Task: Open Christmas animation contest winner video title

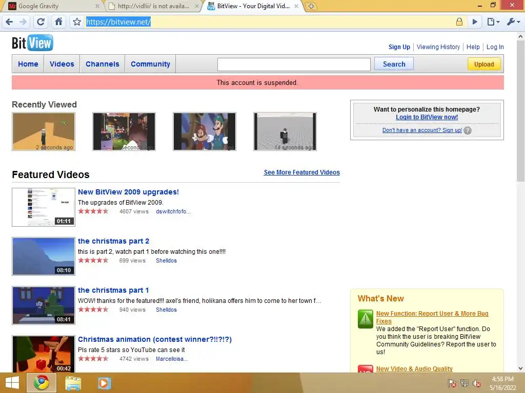Action: (155, 339)
